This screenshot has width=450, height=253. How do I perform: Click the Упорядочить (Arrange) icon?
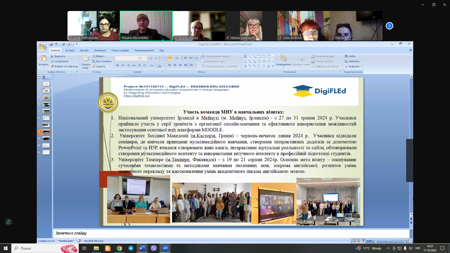pyautogui.click(x=283, y=60)
